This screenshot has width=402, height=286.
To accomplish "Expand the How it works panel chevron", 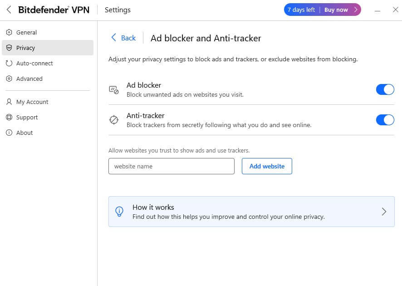I will 384,212.
